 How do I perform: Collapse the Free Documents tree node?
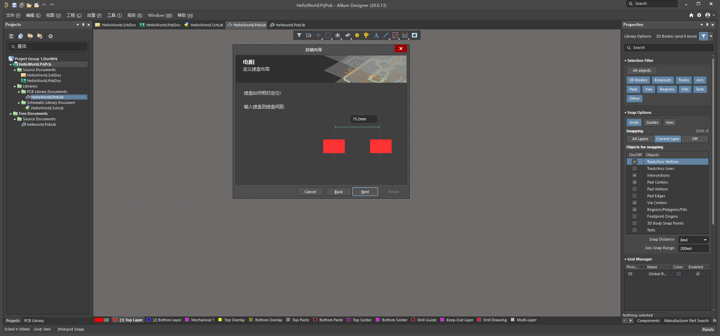[10, 113]
